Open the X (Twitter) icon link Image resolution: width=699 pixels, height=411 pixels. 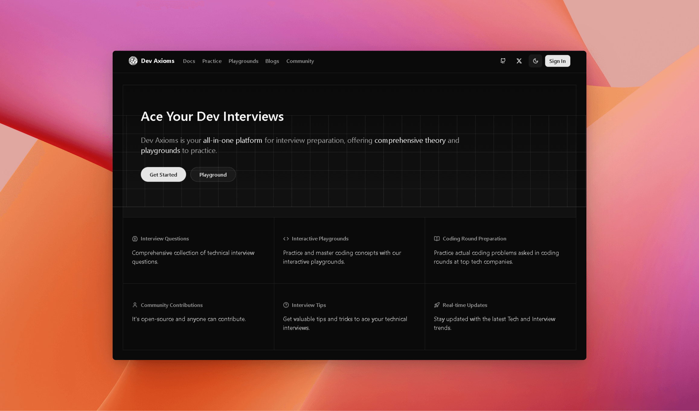tap(519, 61)
